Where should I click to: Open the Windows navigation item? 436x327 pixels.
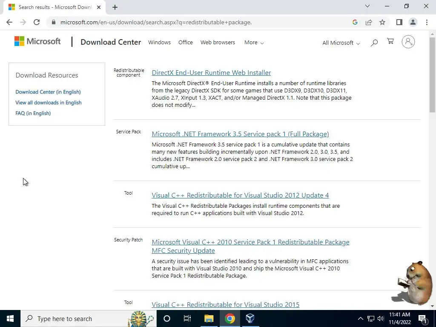pos(159,43)
